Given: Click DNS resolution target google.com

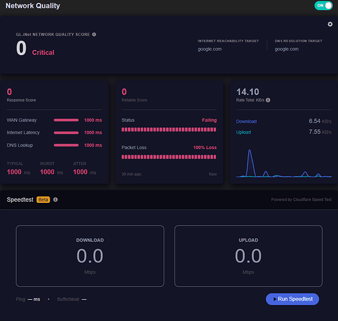Looking at the screenshot, I should coord(287,49).
